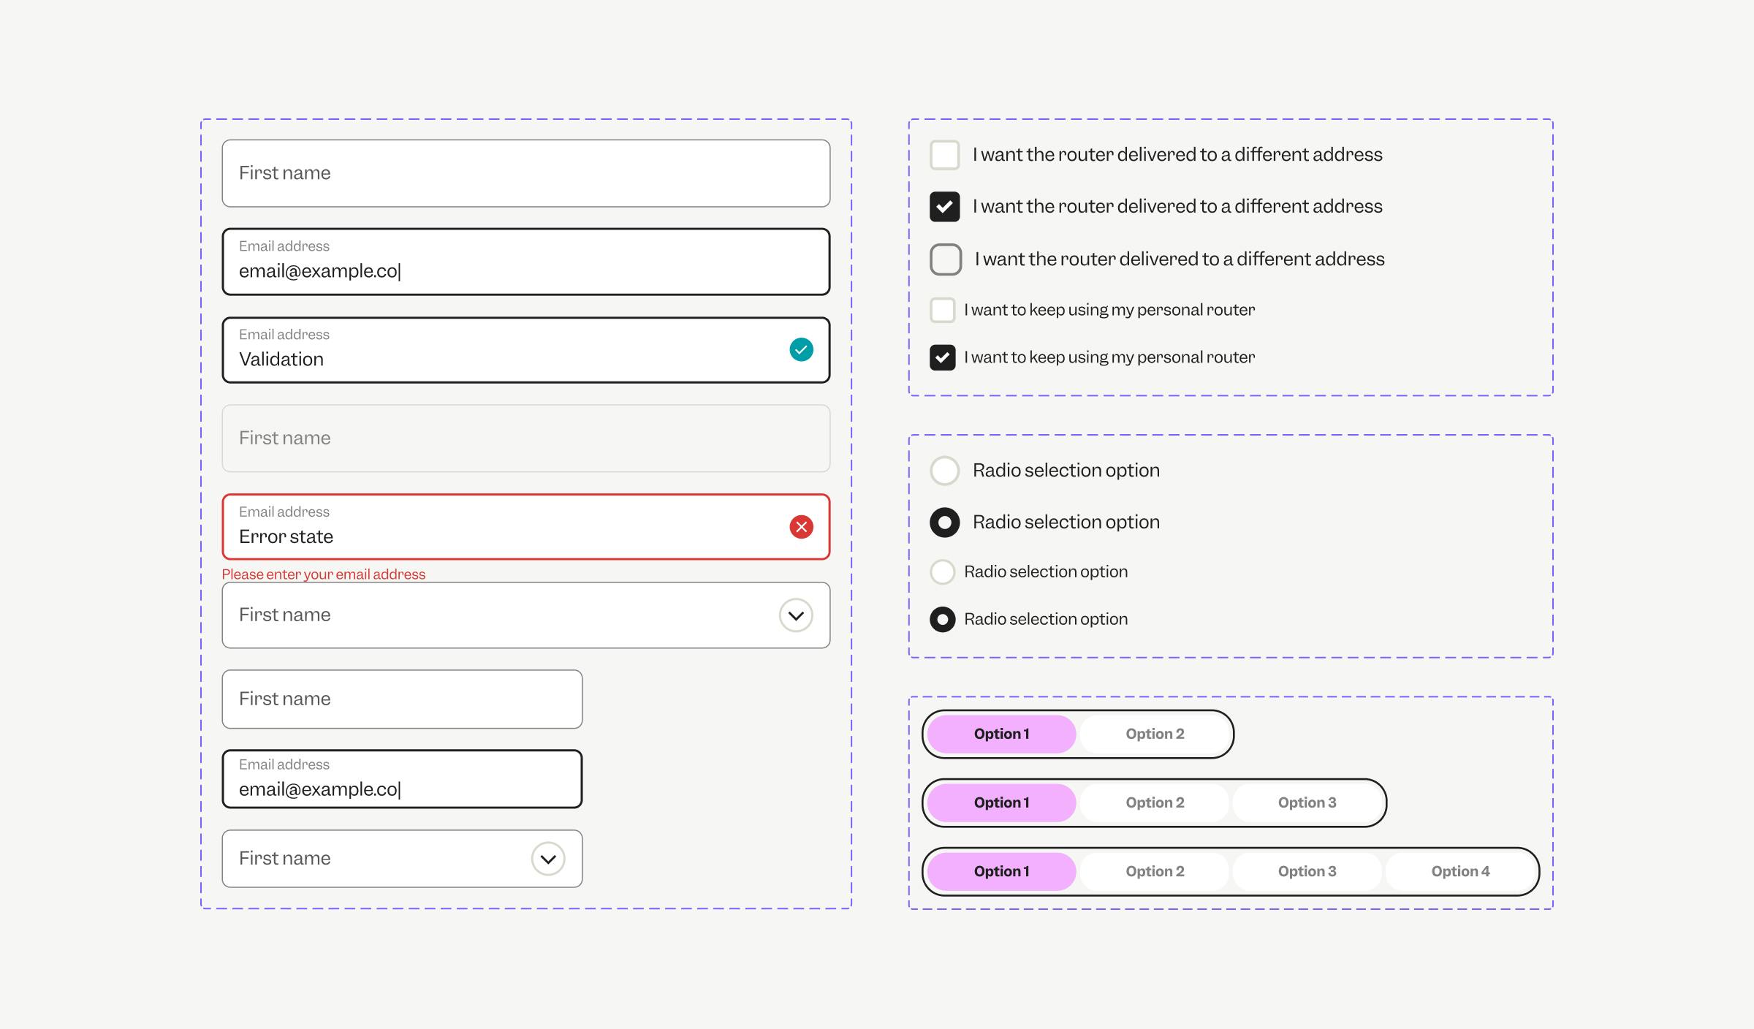
Task: Check the unchecked personal router checkbox
Action: [942, 310]
